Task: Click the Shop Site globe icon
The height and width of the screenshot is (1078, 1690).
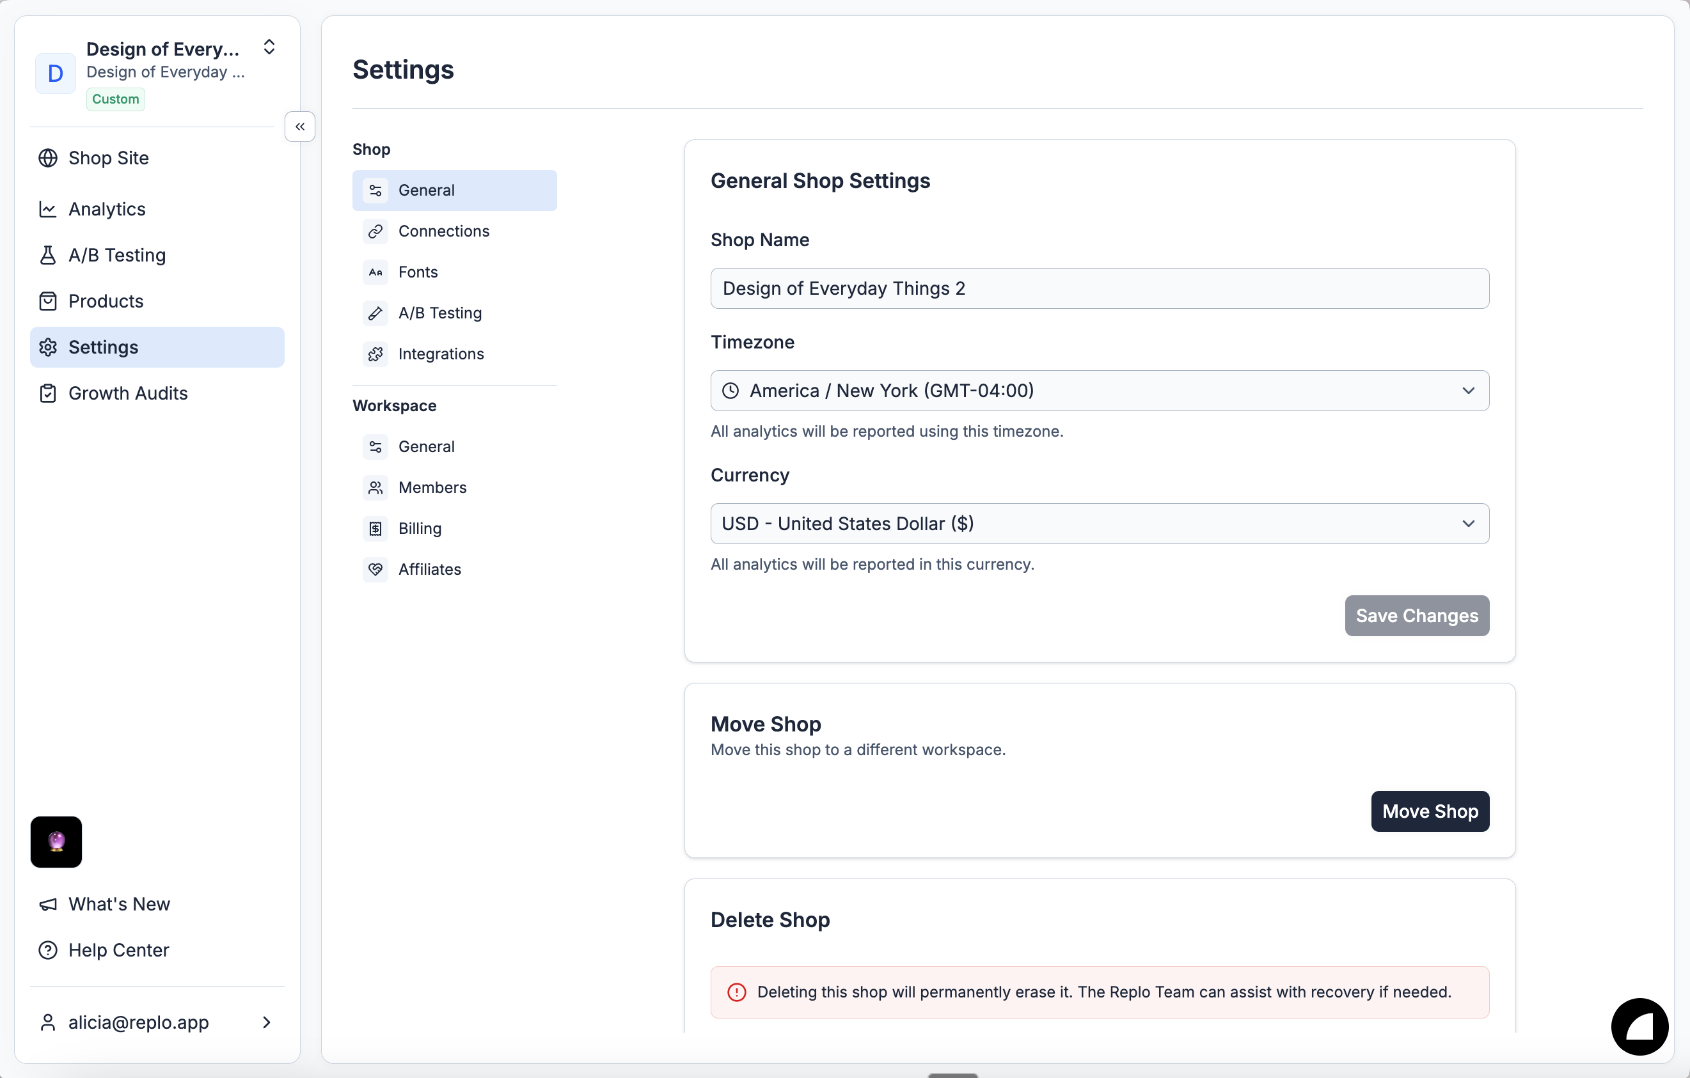Action: pos(48,158)
